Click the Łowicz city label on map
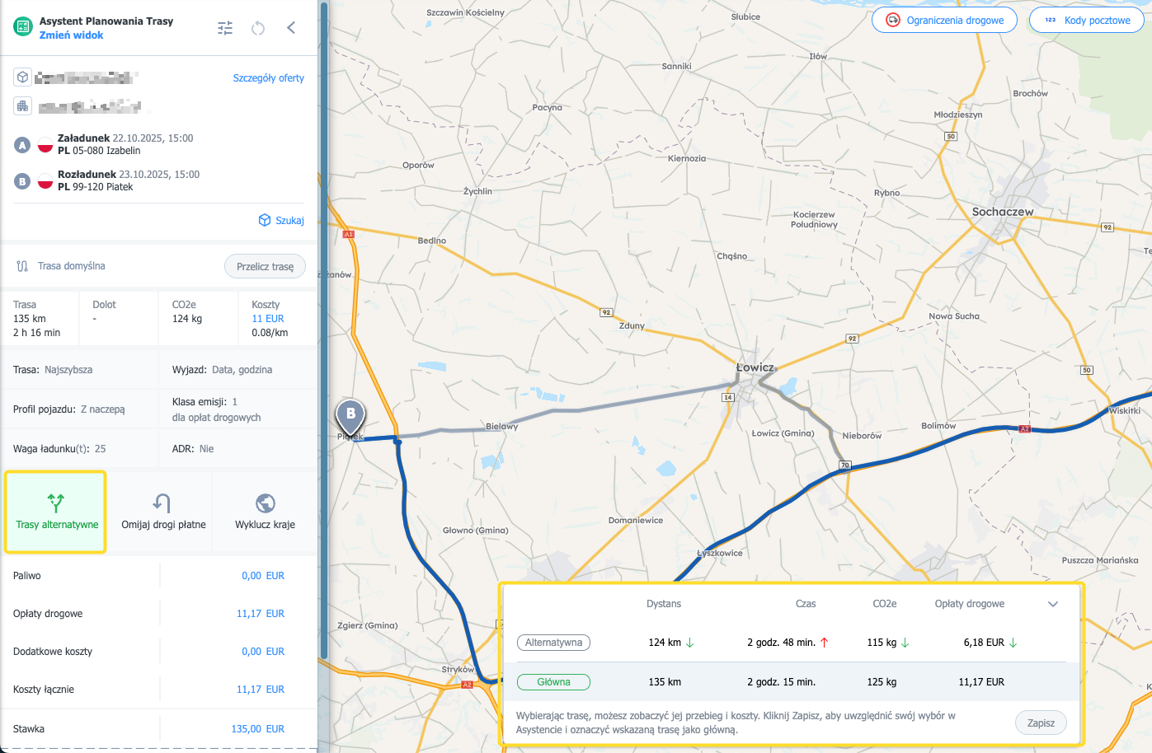This screenshot has width=1152, height=753. coord(755,367)
